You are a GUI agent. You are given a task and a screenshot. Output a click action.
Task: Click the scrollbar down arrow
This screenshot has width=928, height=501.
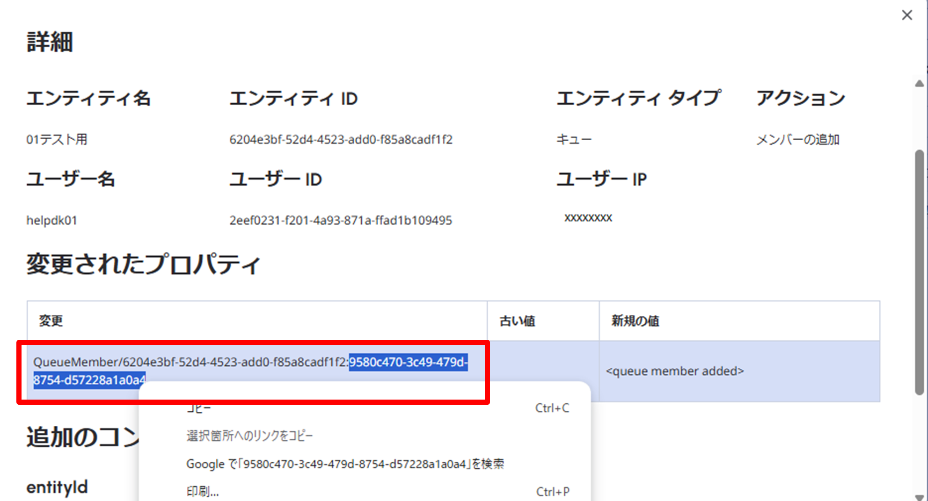click(919, 497)
